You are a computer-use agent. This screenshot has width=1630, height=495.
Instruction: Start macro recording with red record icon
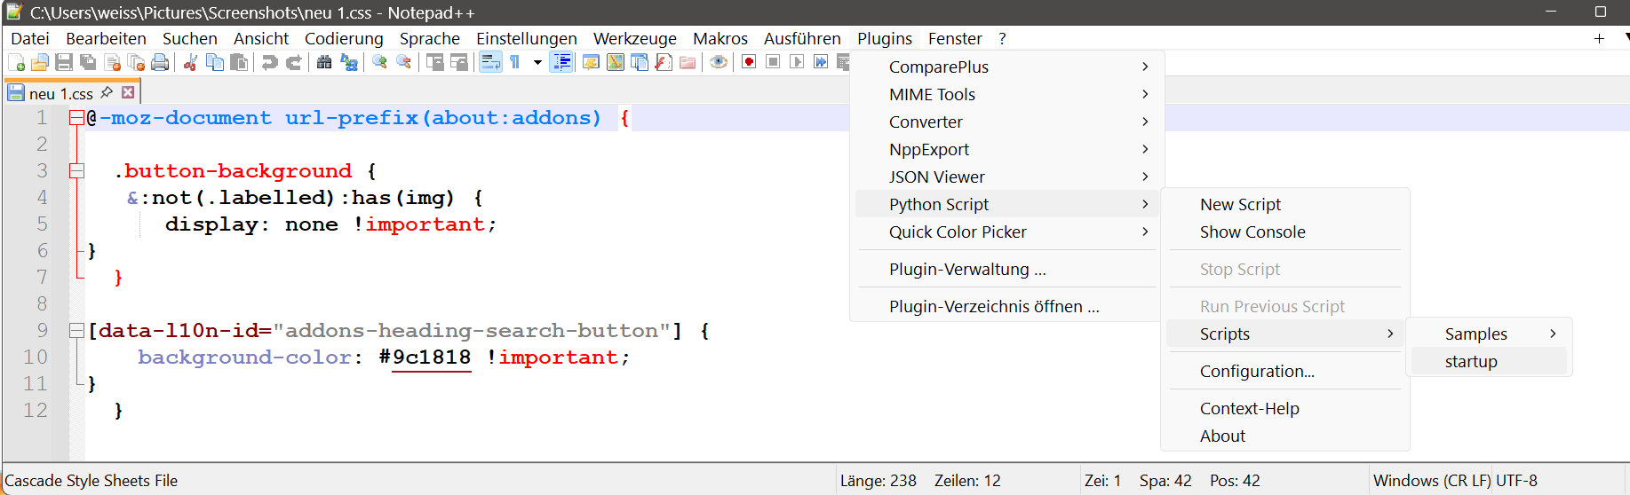tap(749, 62)
